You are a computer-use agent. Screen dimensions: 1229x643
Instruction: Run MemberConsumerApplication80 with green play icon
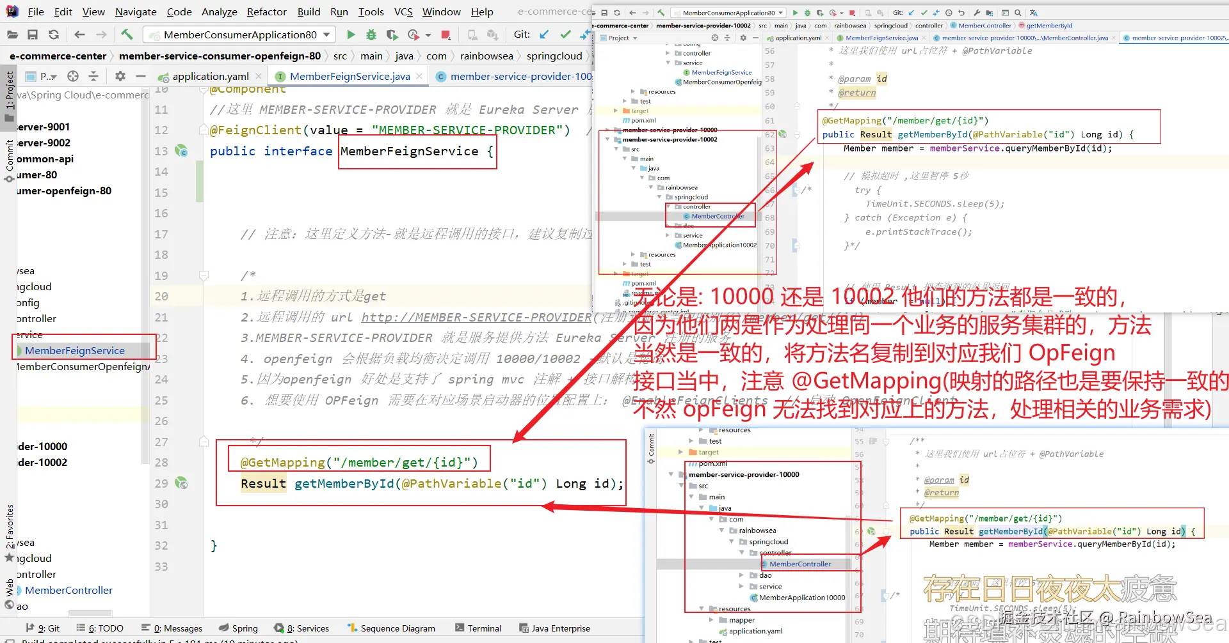coord(351,35)
